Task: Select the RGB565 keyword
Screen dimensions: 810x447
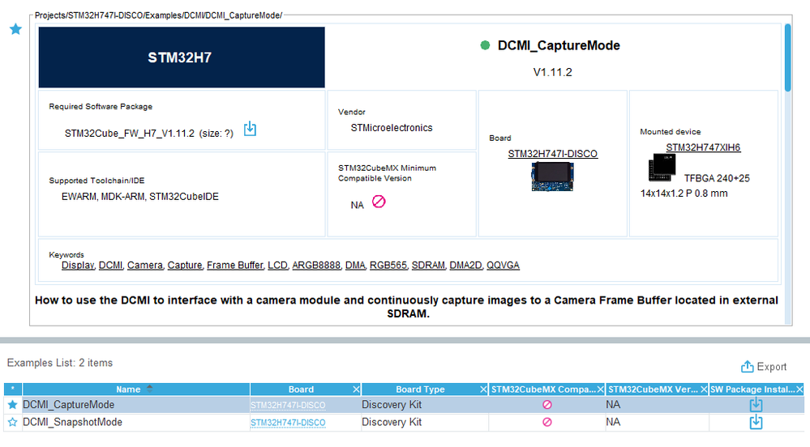Action: click(x=388, y=266)
